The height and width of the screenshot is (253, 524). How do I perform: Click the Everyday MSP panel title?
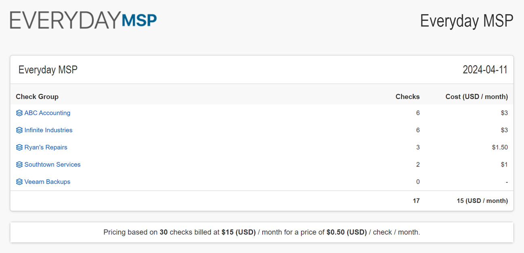(x=48, y=70)
